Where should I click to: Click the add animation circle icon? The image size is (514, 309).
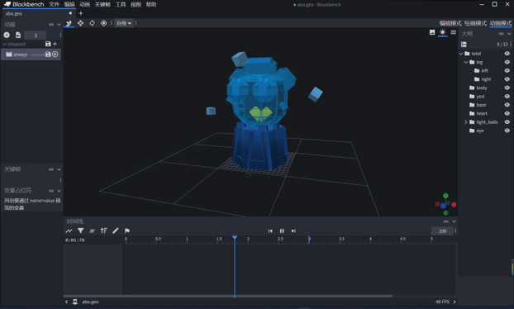tap(7, 35)
